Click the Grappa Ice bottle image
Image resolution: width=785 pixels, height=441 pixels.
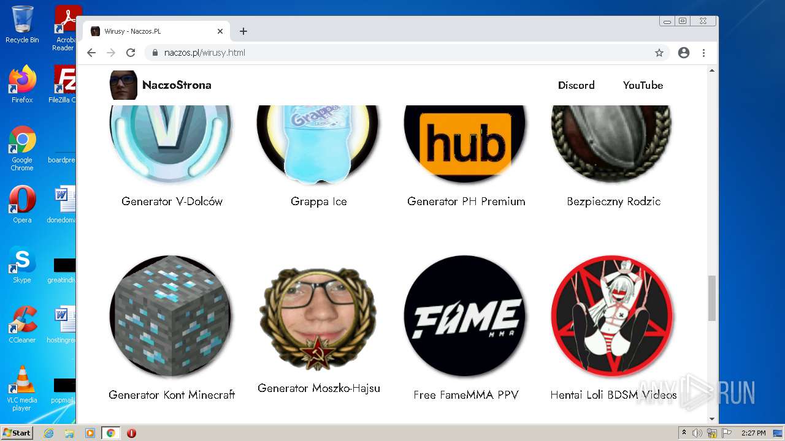point(318,144)
